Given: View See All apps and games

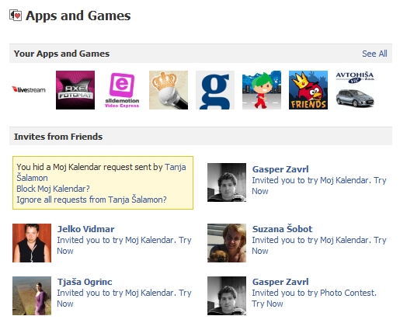Looking at the screenshot, I should (x=374, y=54).
